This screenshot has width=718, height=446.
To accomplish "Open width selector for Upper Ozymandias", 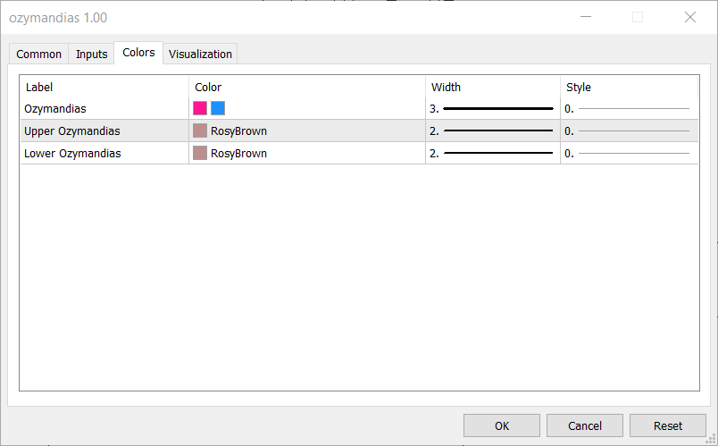I will click(x=493, y=130).
